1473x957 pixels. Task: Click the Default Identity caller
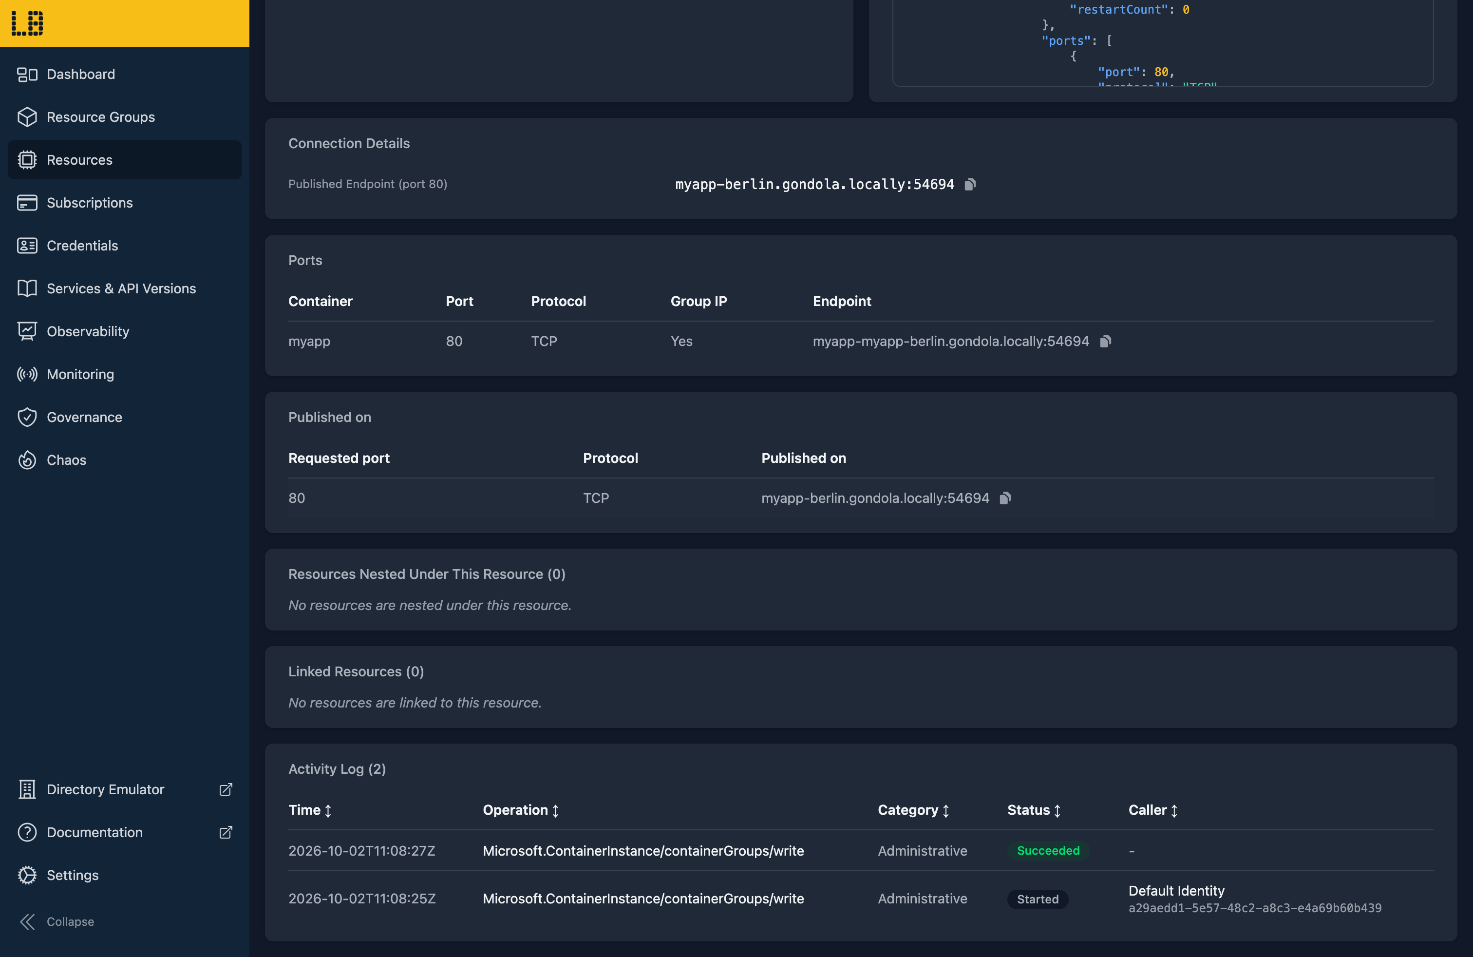click(x=1176, y=891)
